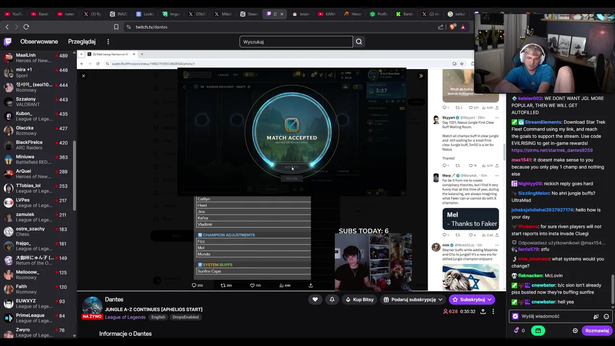Open the three-dot menu below Subskrybuj

pyautogui.click(x=493, y=311)
